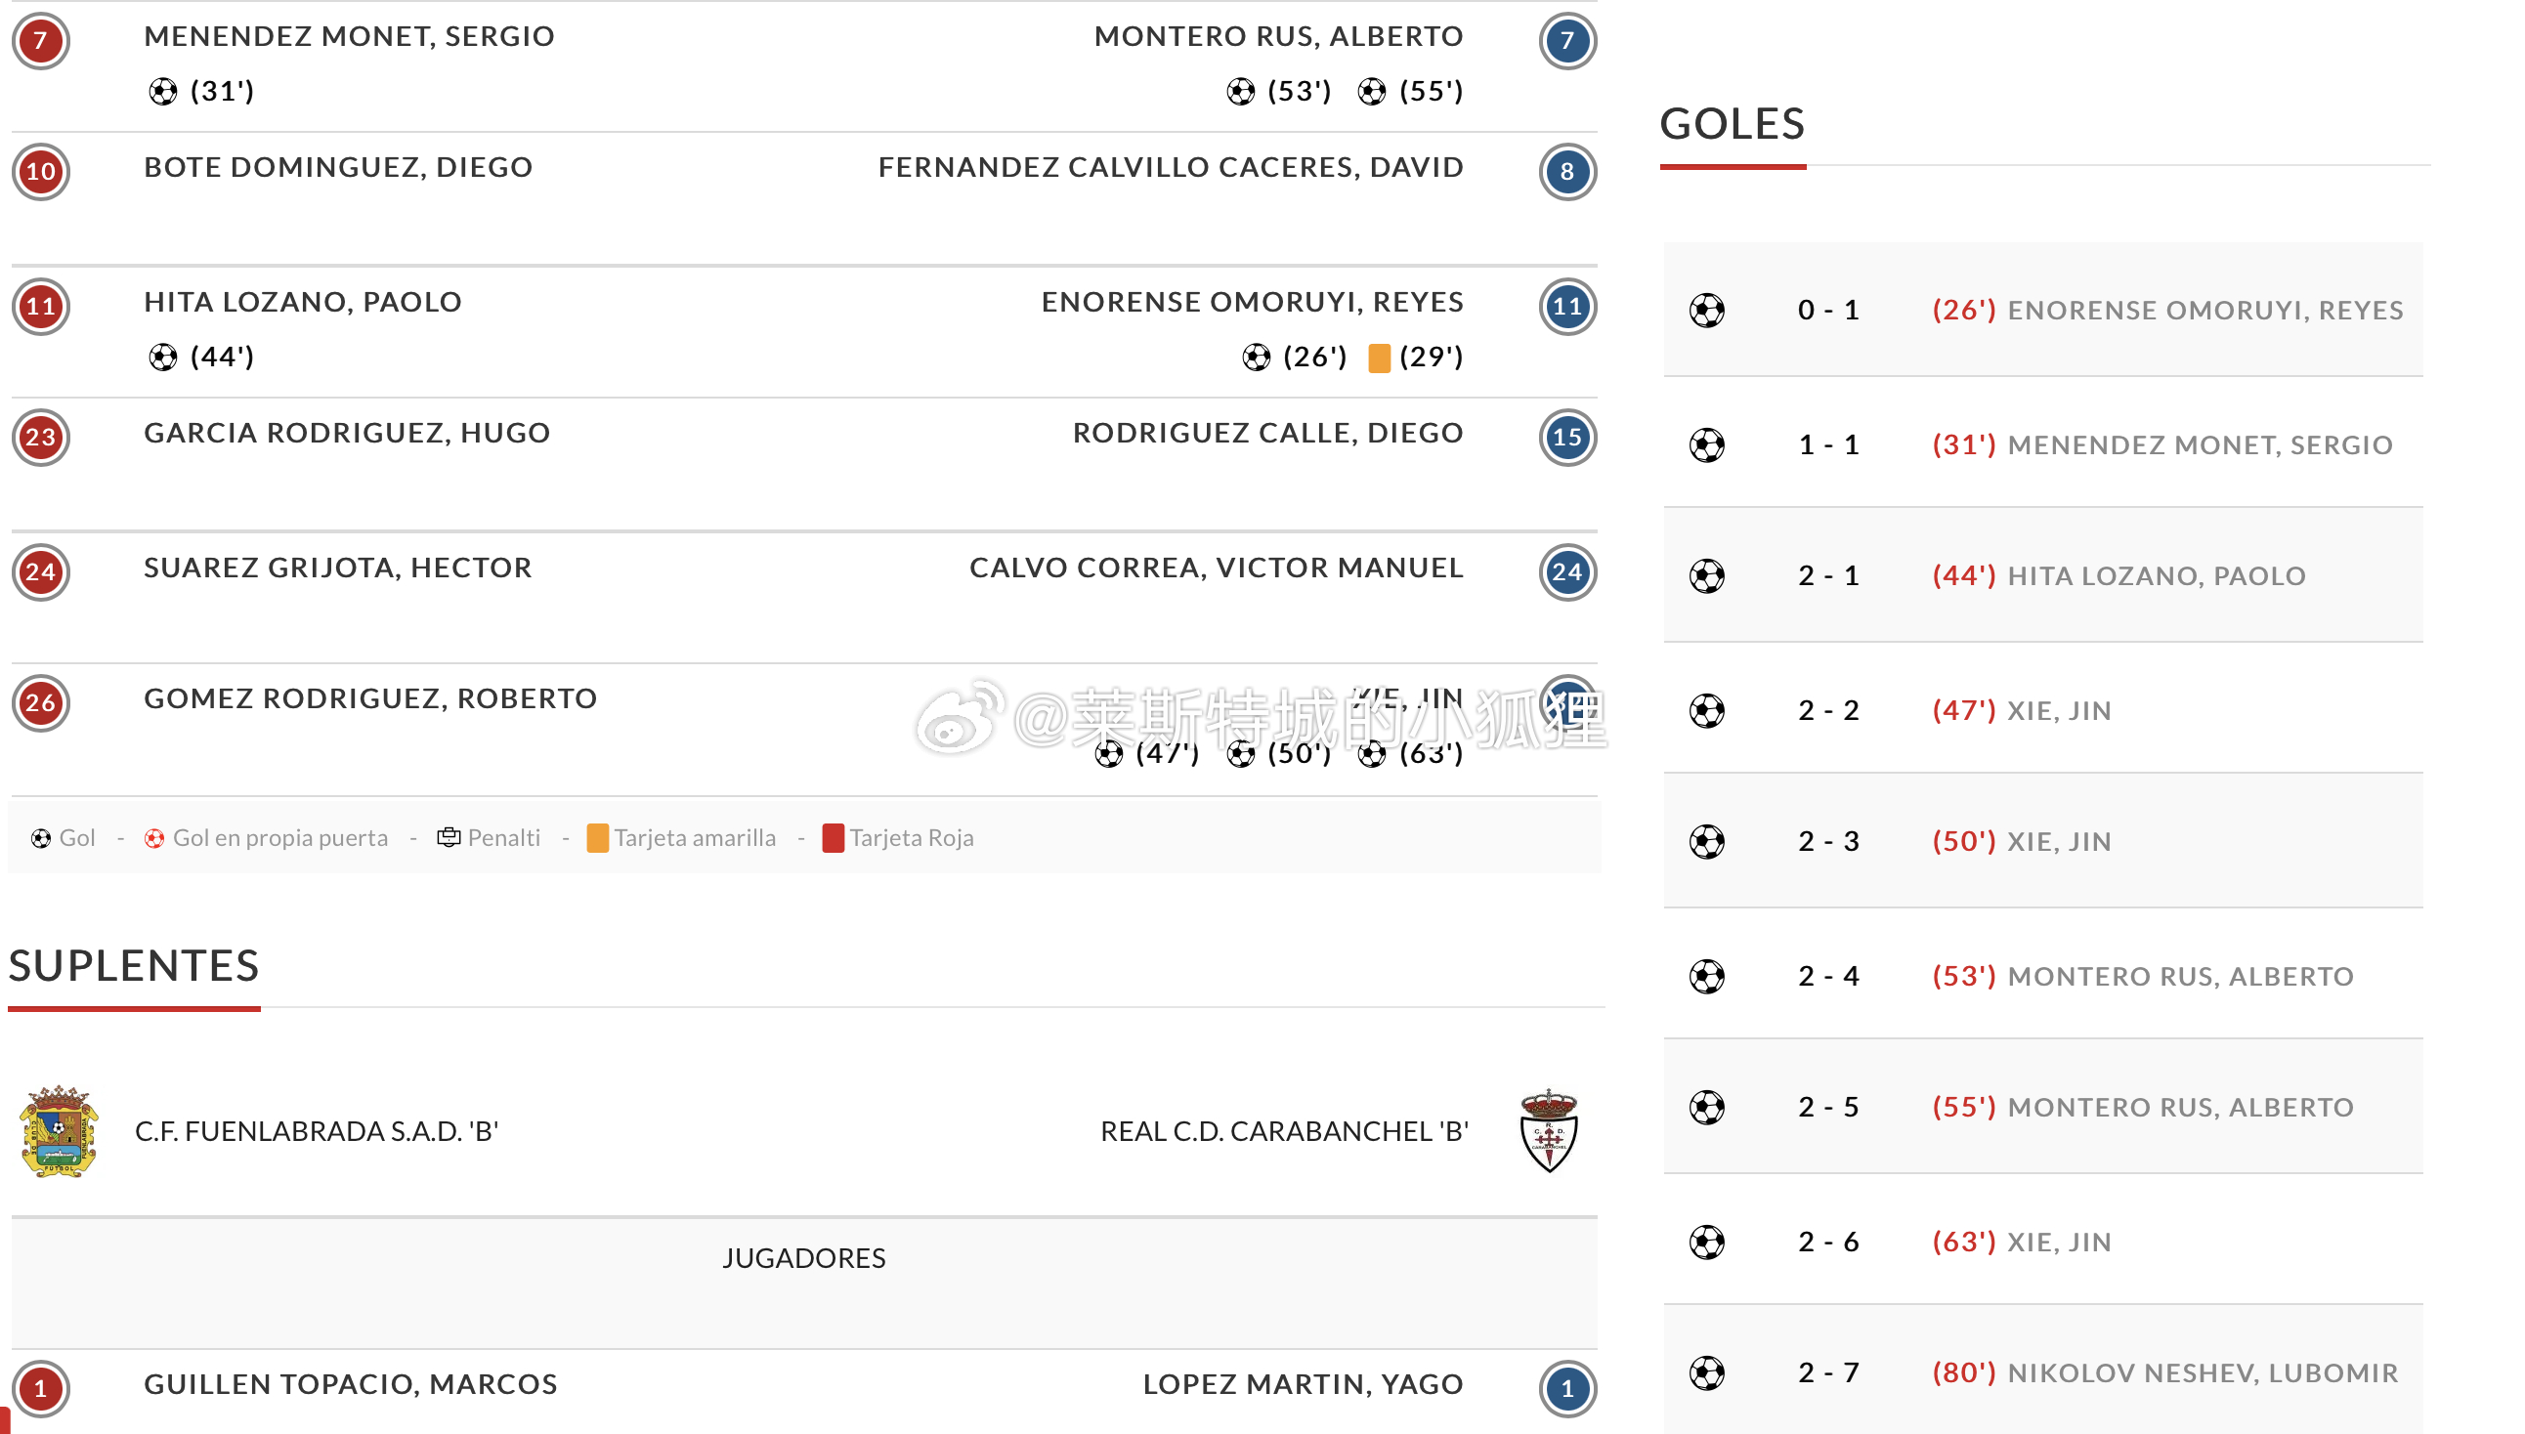Click the ball icon in the 0 - 1 goal row
The height and width of the screenshot is (1434, 2525).
[1706, 311]
